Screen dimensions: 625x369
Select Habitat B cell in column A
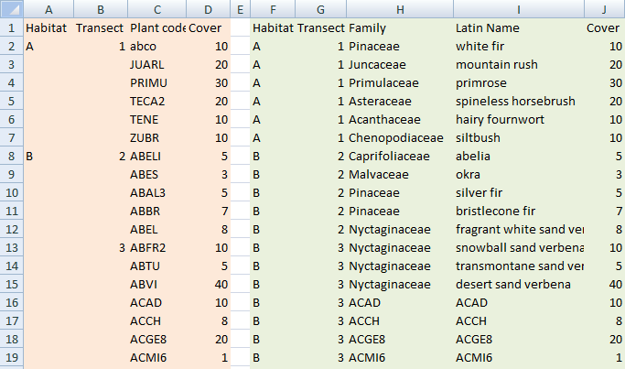pyautogui.click(x=48, y=157)
